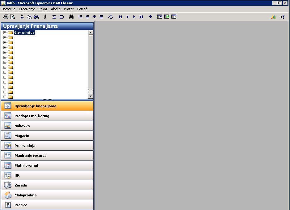Click the Send to Word icon
The height and width of the screenshot is (210, 290).
tap(160, 17)
